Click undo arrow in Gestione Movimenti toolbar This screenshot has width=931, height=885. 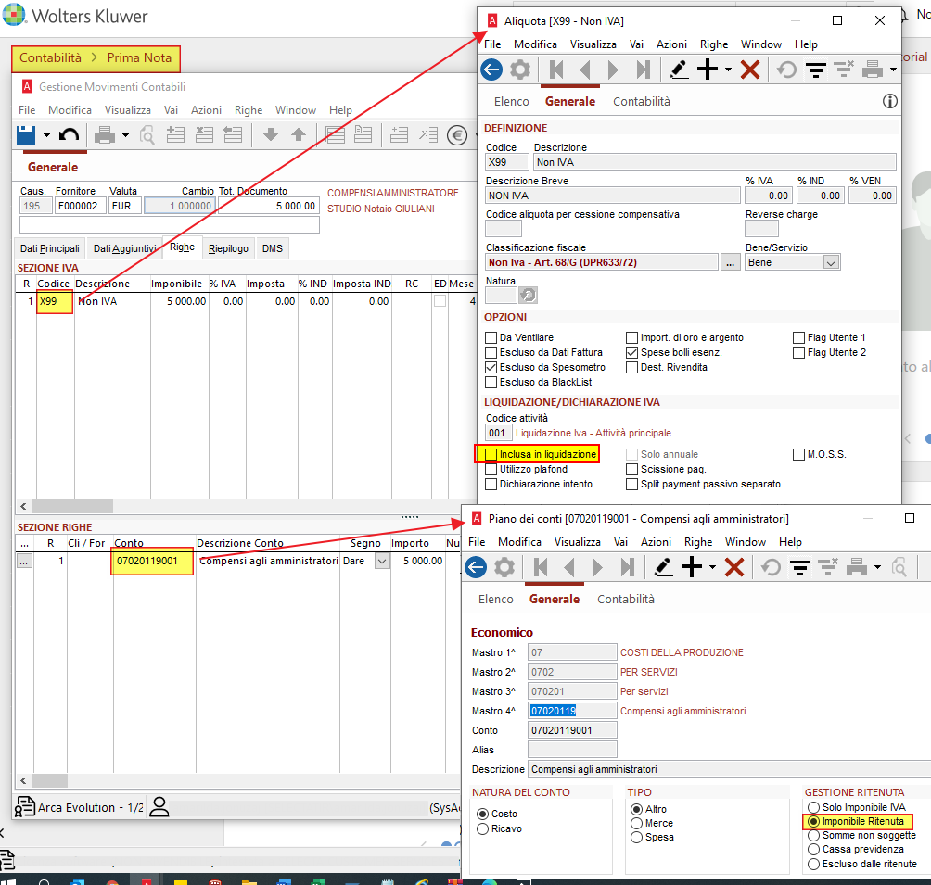click(x=69, y=135)
